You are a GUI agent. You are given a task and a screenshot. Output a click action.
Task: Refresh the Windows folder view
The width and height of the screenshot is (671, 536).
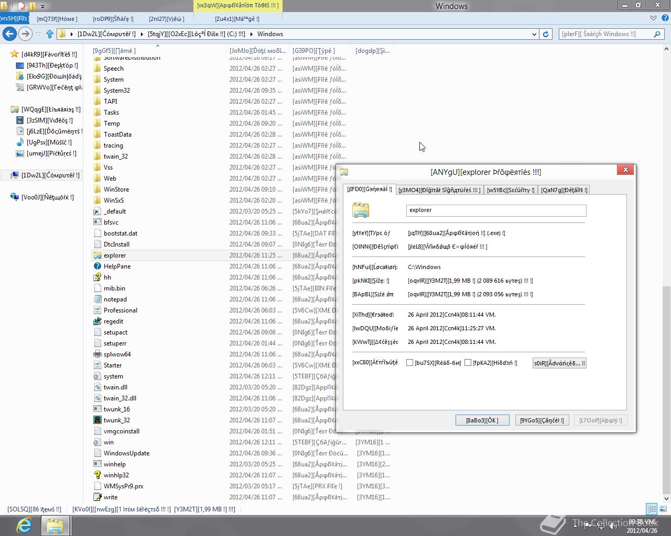coord(546,34)
